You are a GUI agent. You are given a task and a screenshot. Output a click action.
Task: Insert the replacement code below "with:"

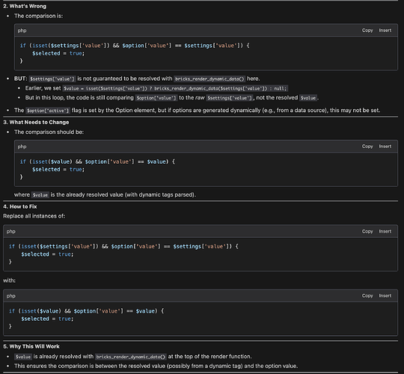click(x=385, y=295)
